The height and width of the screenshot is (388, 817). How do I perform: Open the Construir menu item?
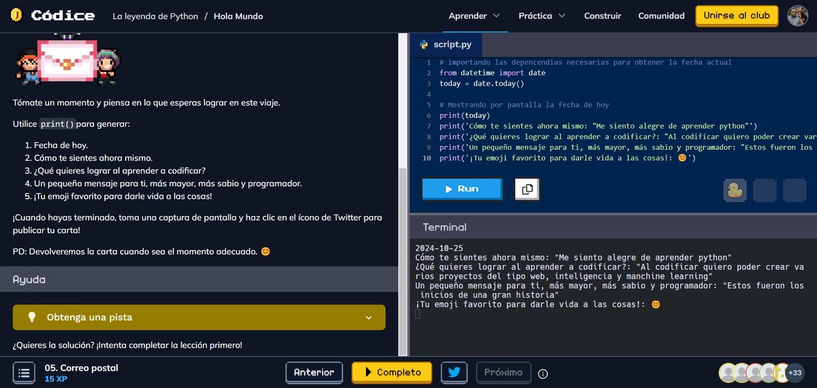coord(603,16)
